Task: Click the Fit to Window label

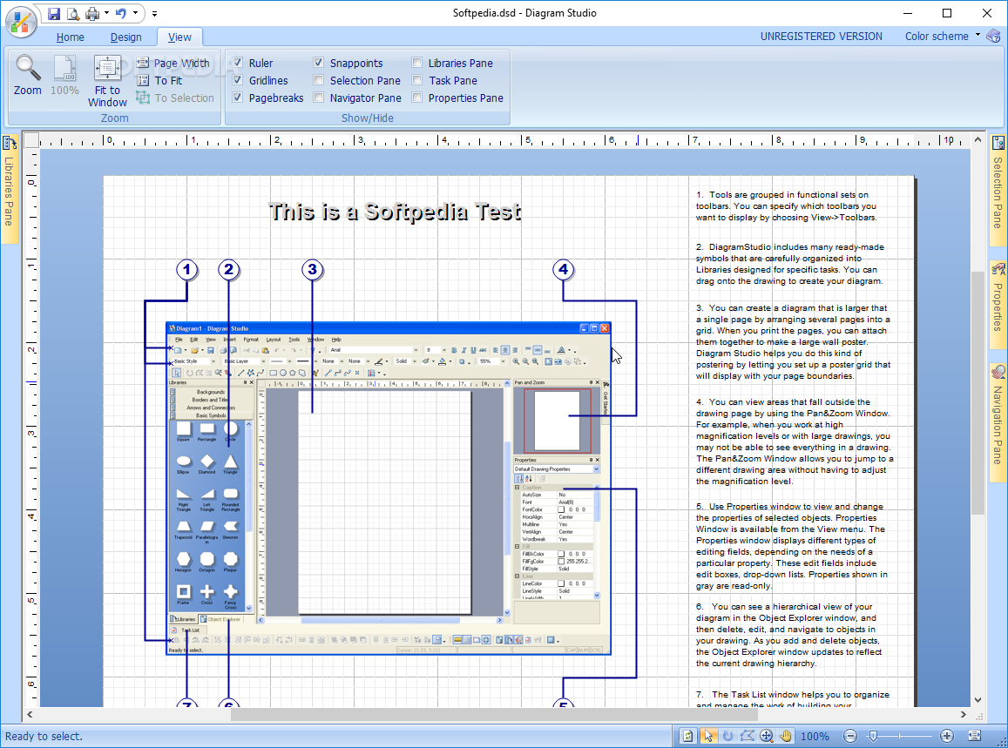Action: tap(107, 97)
